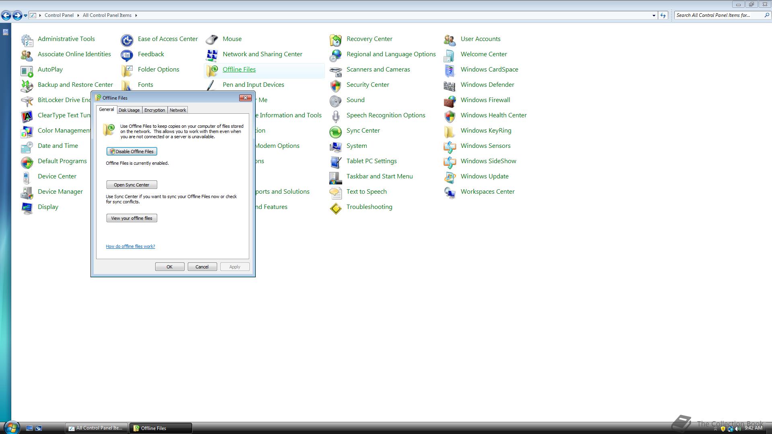Click the Text to Speech icon

[x=336, y=192]
